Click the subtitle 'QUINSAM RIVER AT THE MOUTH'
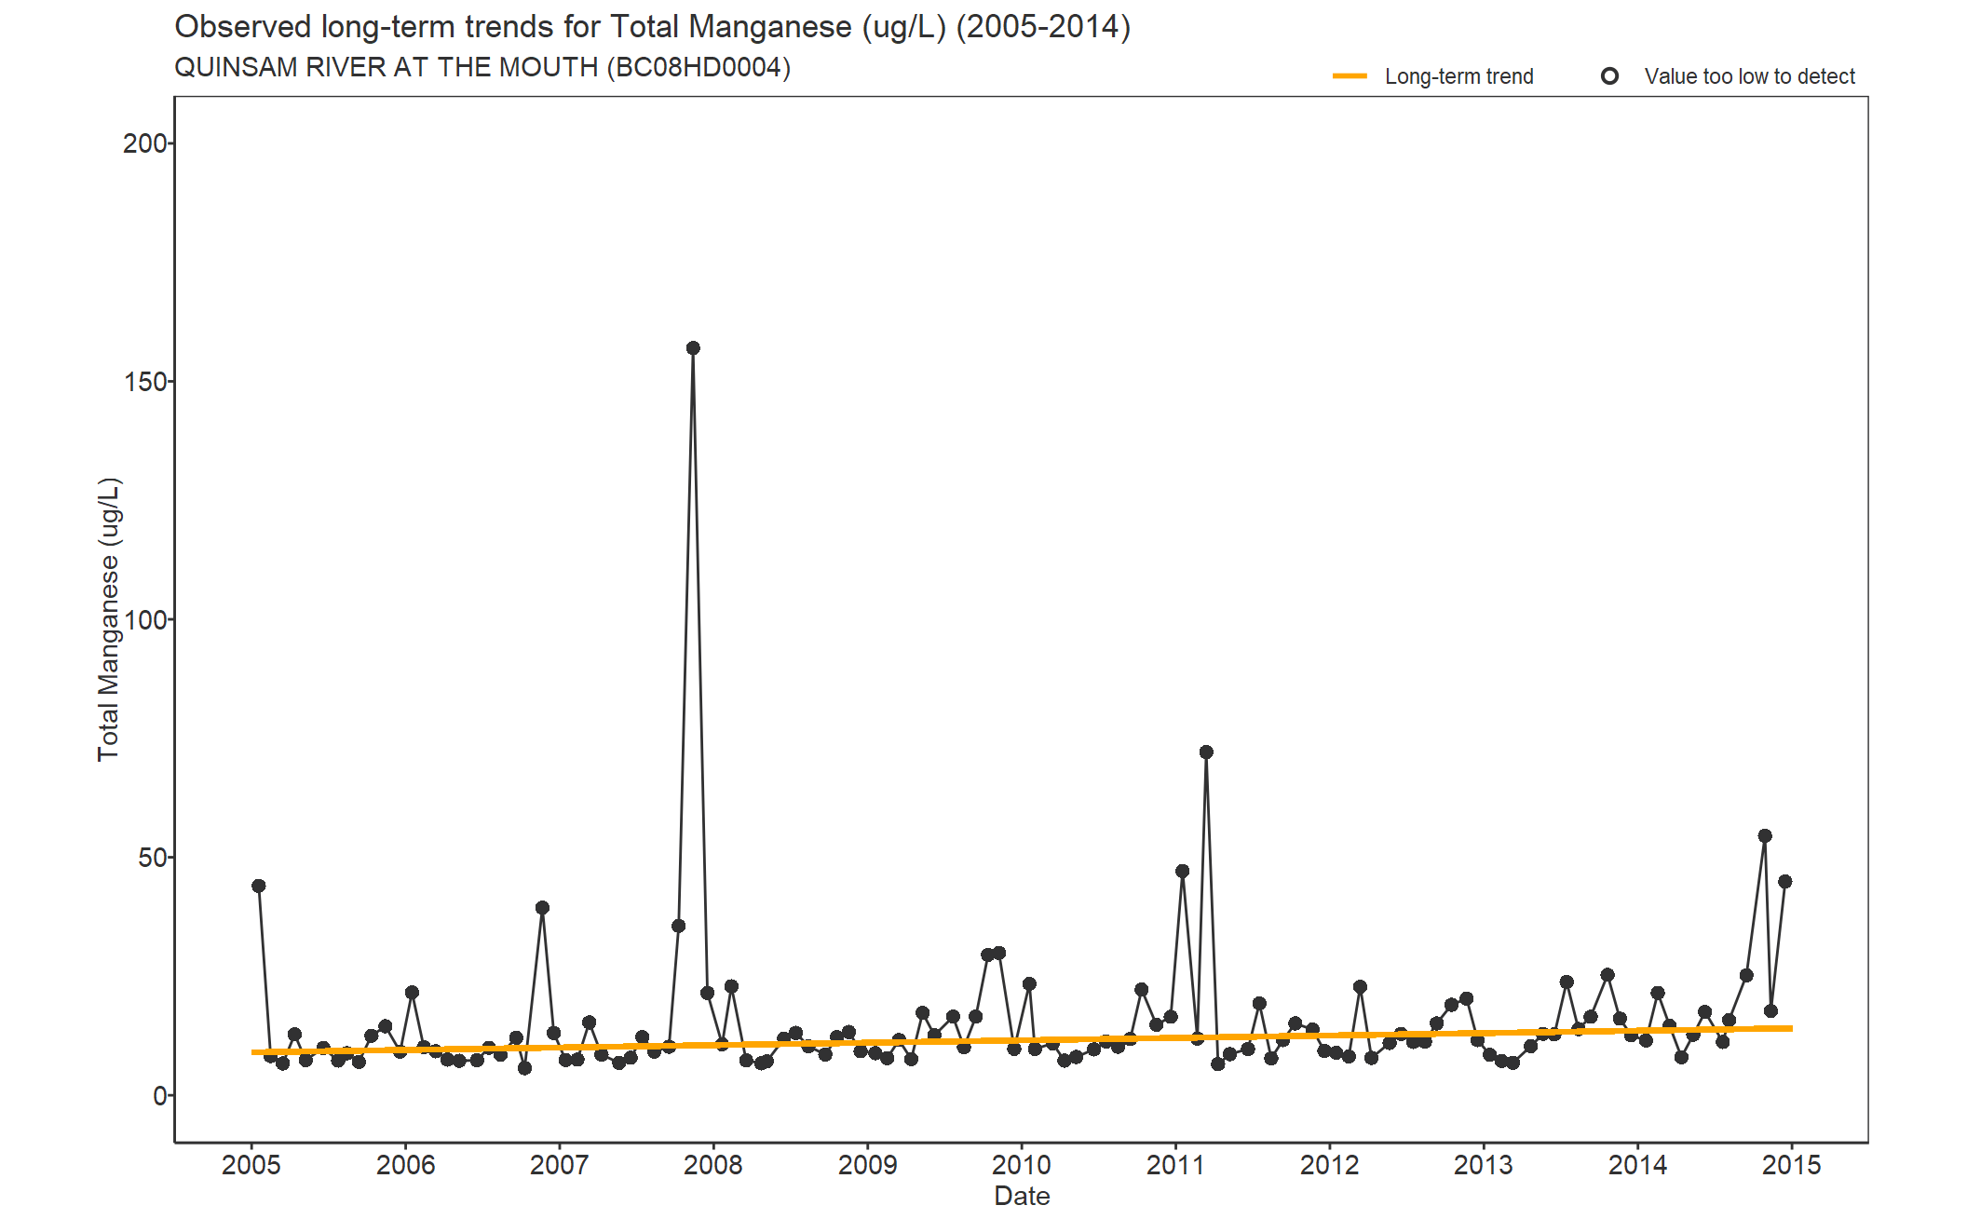 point(482,68)
